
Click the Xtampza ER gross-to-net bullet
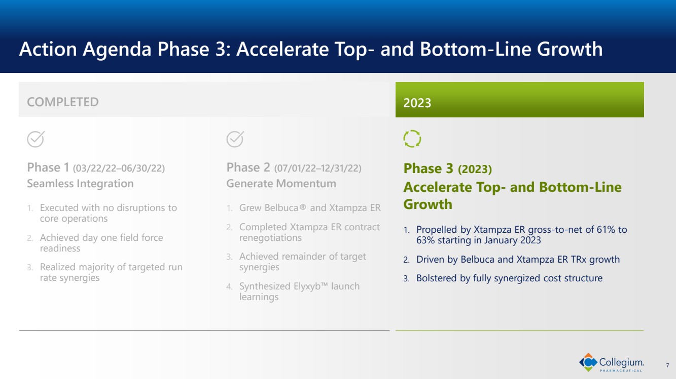tap(521, 235)
